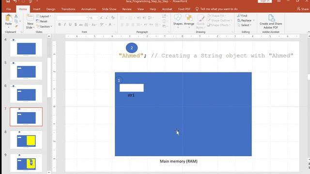The width and height of the screenshot is (310, 174).
Task: Switch to the Insert tab
Action: 37,9
